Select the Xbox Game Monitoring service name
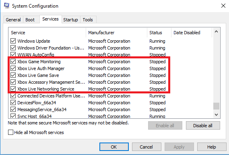The height and width of the screenshot is (155, 229). click(x=39, y=62)
